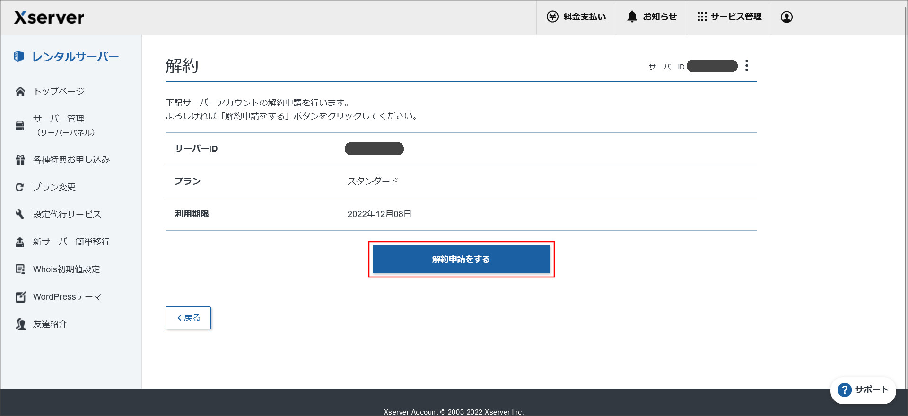Click the home icon for トップページ
Image resolution: width=908 pixels, height=416 pixels.
click(x=20, y=91)
